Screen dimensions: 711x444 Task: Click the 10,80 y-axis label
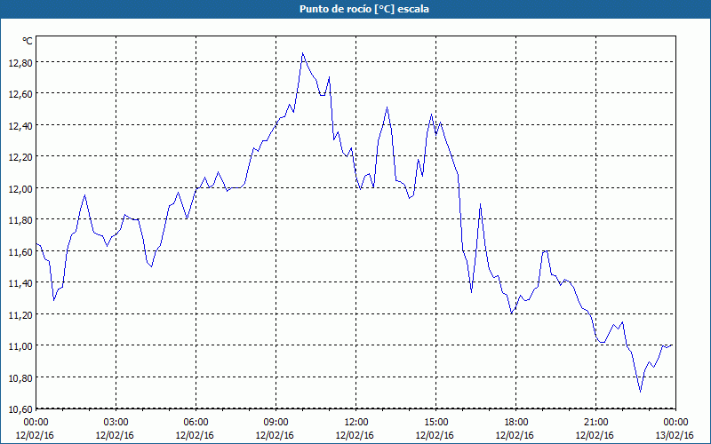[x=20, y=378]
